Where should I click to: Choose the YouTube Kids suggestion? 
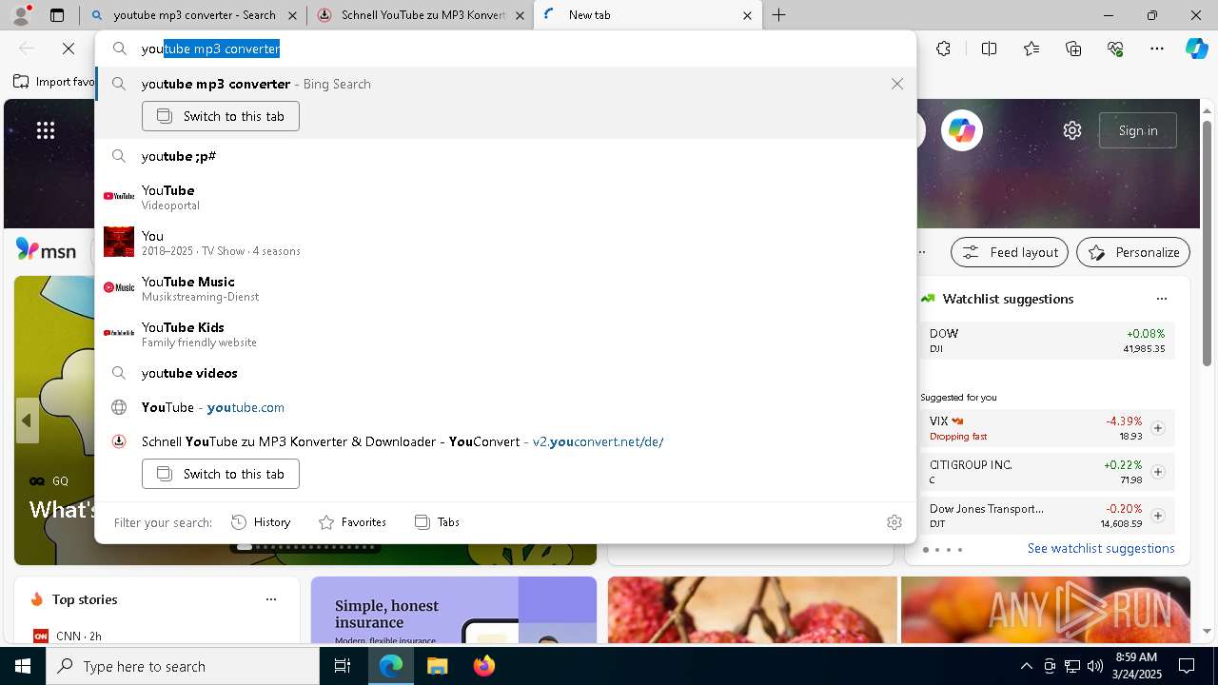505,334
